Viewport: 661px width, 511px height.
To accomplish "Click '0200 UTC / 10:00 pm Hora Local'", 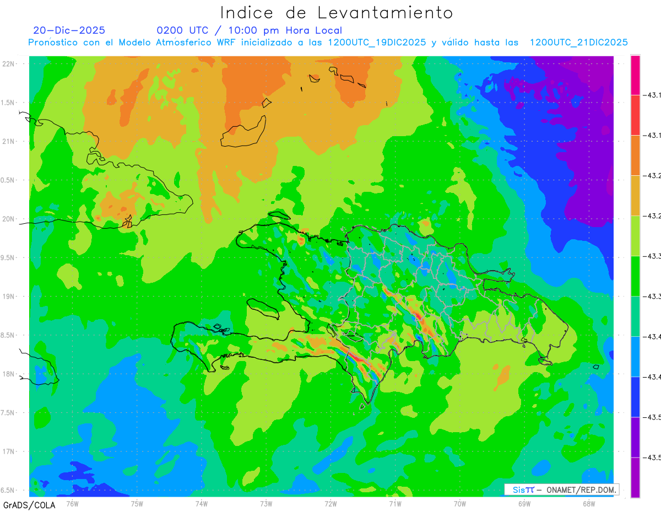I will click(250, 30).
